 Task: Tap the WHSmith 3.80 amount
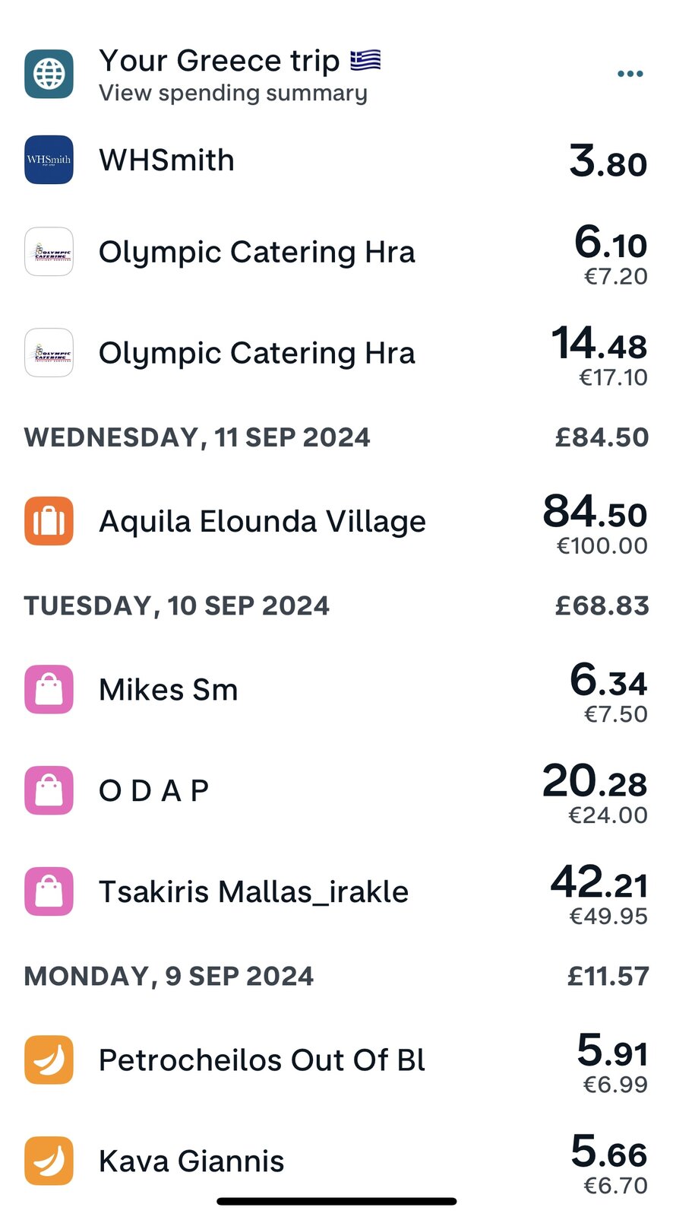tap(608, 161)
